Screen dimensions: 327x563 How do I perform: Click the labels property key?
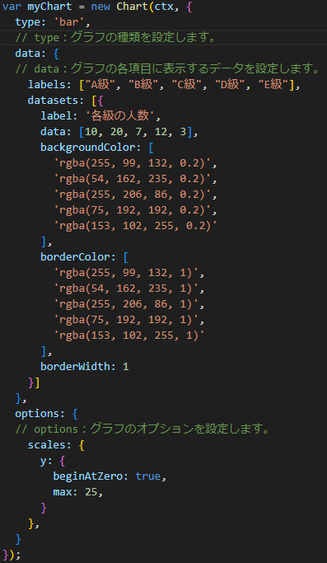pyautogui.click(x=47, y=85)
